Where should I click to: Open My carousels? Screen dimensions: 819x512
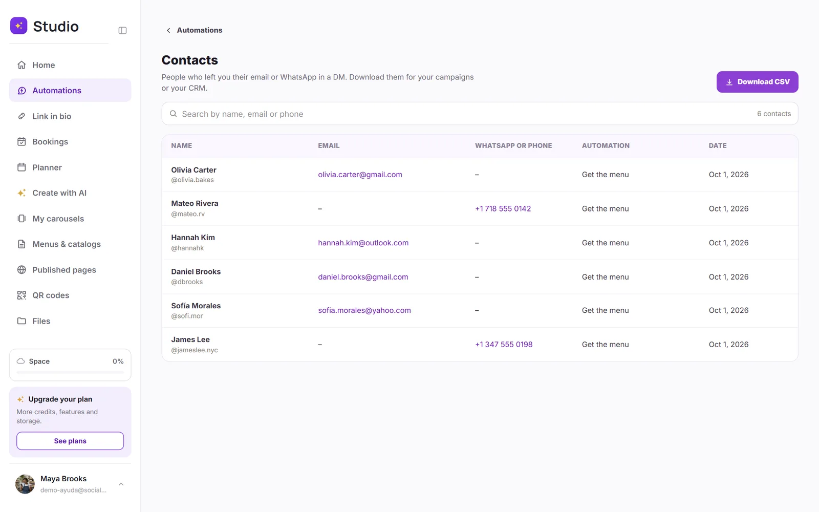tap(70, 219)
